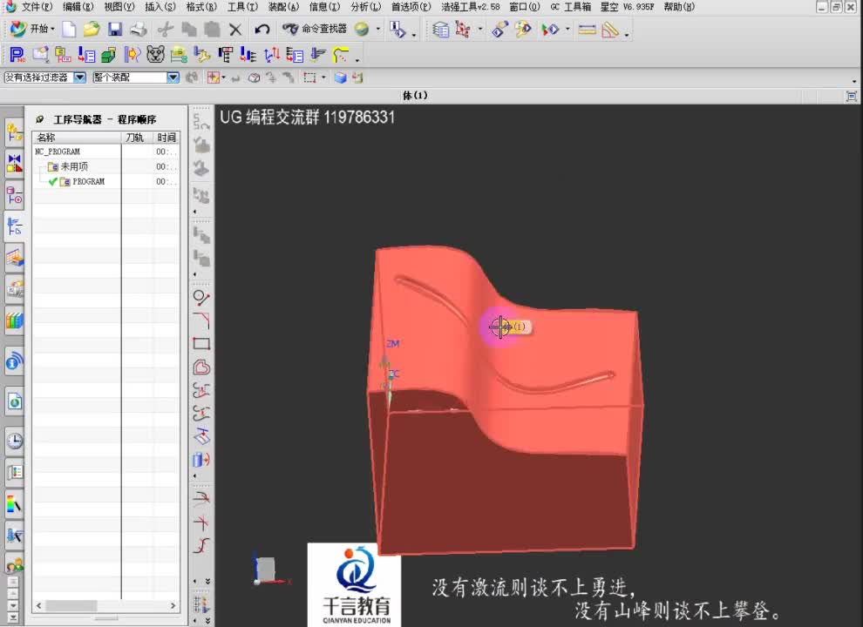The height and width of the screenshot is (627, 863).
Task: Click the pin icon beside 工序导航器 title
Action: pyautogui.click(x=39, y=119)
